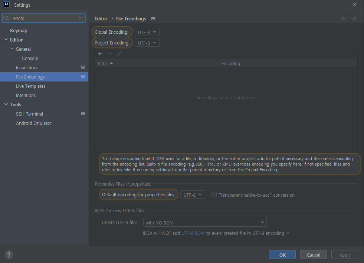The width and height of the screenshot is (364, 263).
Task: Click the help question mark button
Action: (9, 254)
